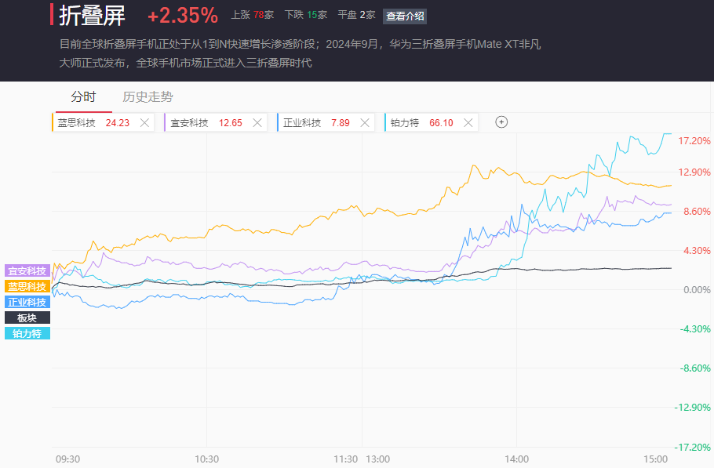Open the 查看介绍 button
This screenshot has width=714, height=468.
(x=405, y=16)
